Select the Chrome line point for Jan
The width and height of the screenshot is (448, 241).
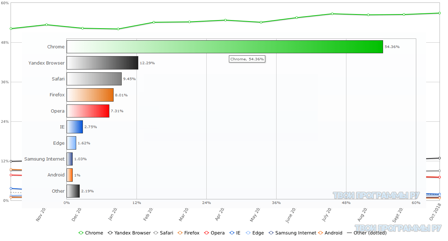point(118,29)
